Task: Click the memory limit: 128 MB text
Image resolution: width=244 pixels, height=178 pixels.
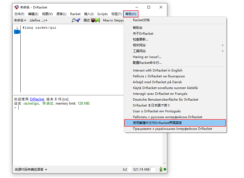Action: [x=73, y=104]
